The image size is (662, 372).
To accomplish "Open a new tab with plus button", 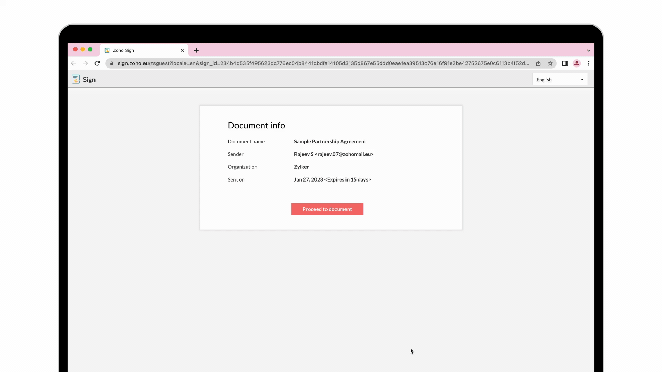I will [196, 50].
